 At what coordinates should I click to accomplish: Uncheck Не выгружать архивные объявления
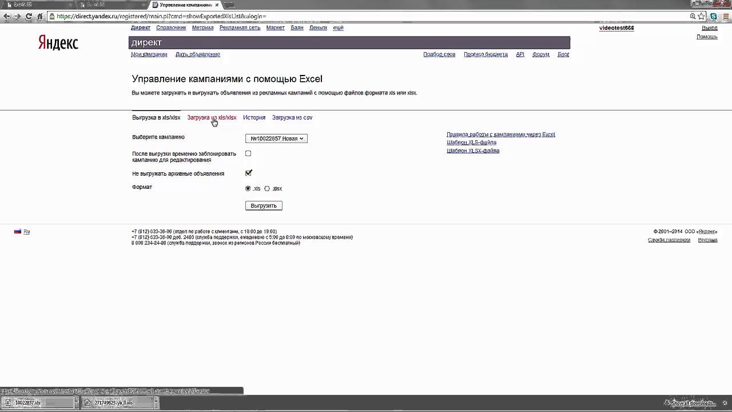point(248,173)
